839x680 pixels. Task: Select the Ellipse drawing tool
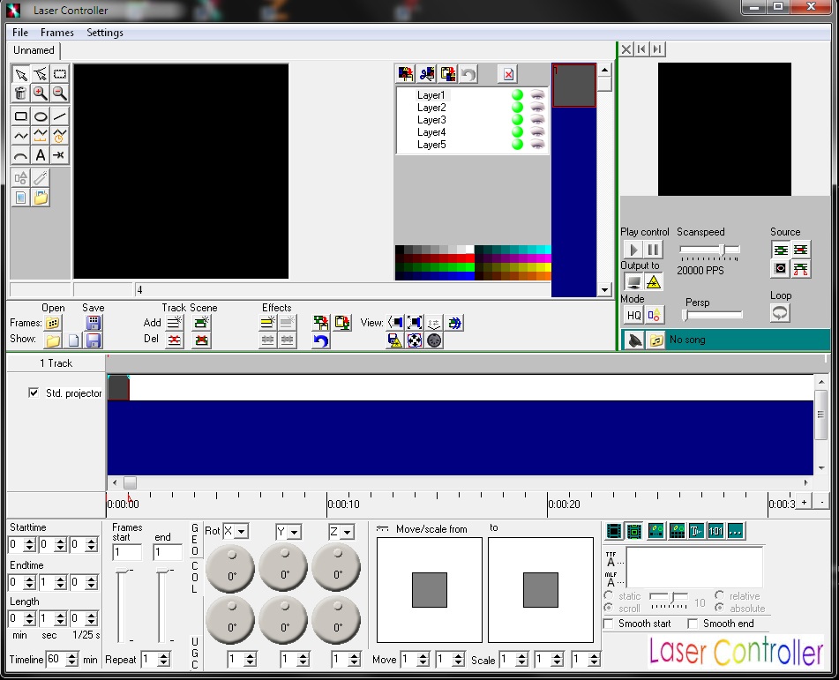tap(41, 116)
